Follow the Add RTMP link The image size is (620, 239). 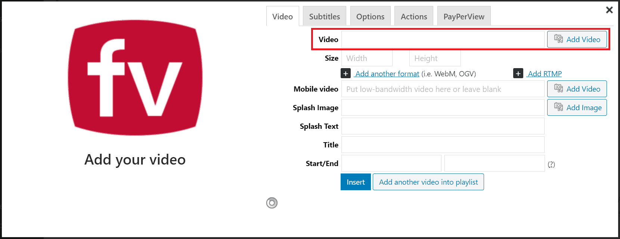tap(545, 74)
